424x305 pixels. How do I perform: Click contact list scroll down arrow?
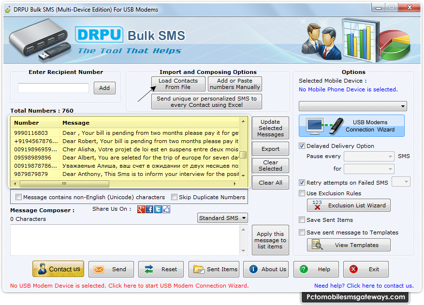pos(243,175)
